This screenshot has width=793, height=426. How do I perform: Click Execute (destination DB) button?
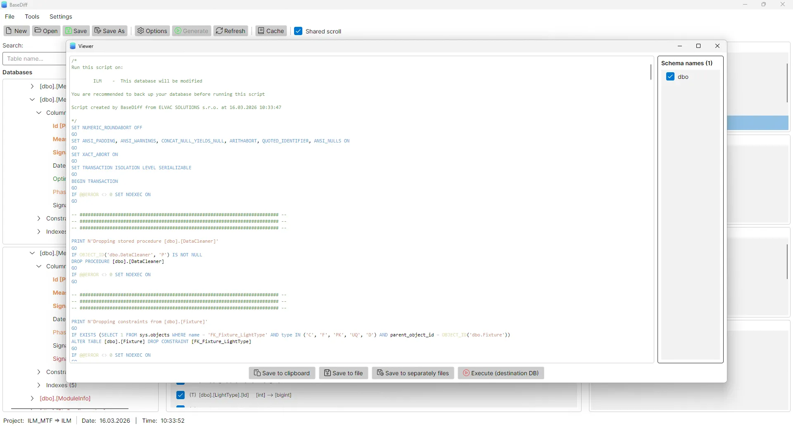pos(501,373)
